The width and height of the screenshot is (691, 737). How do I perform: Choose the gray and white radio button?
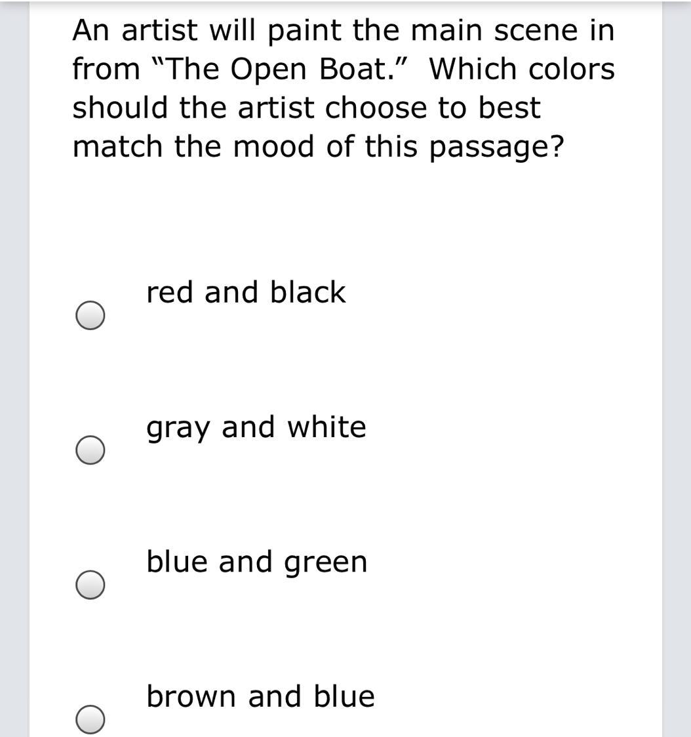click(x=90, y=450)
